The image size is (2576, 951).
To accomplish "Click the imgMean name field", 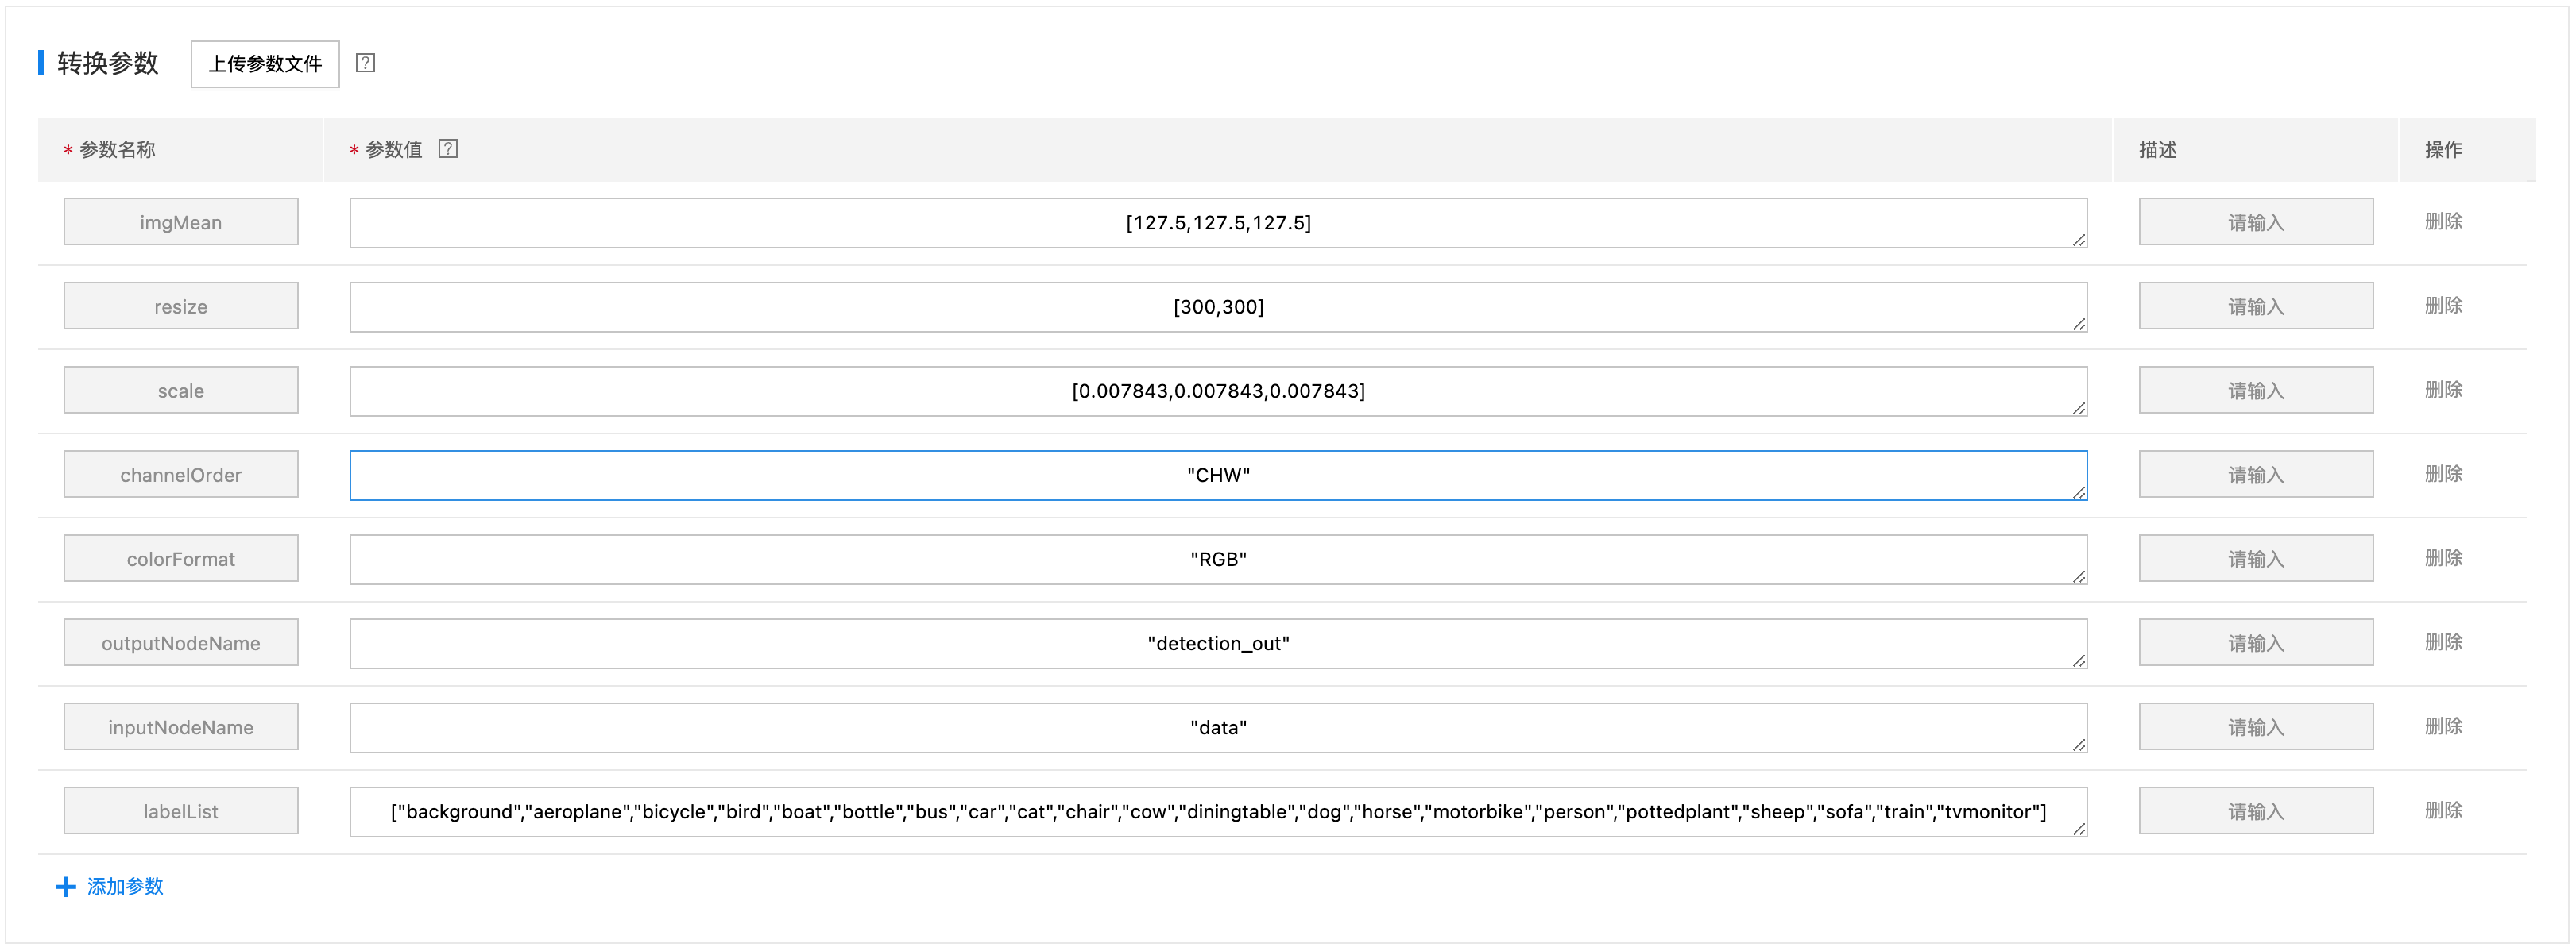I will (x=181, y=221).
